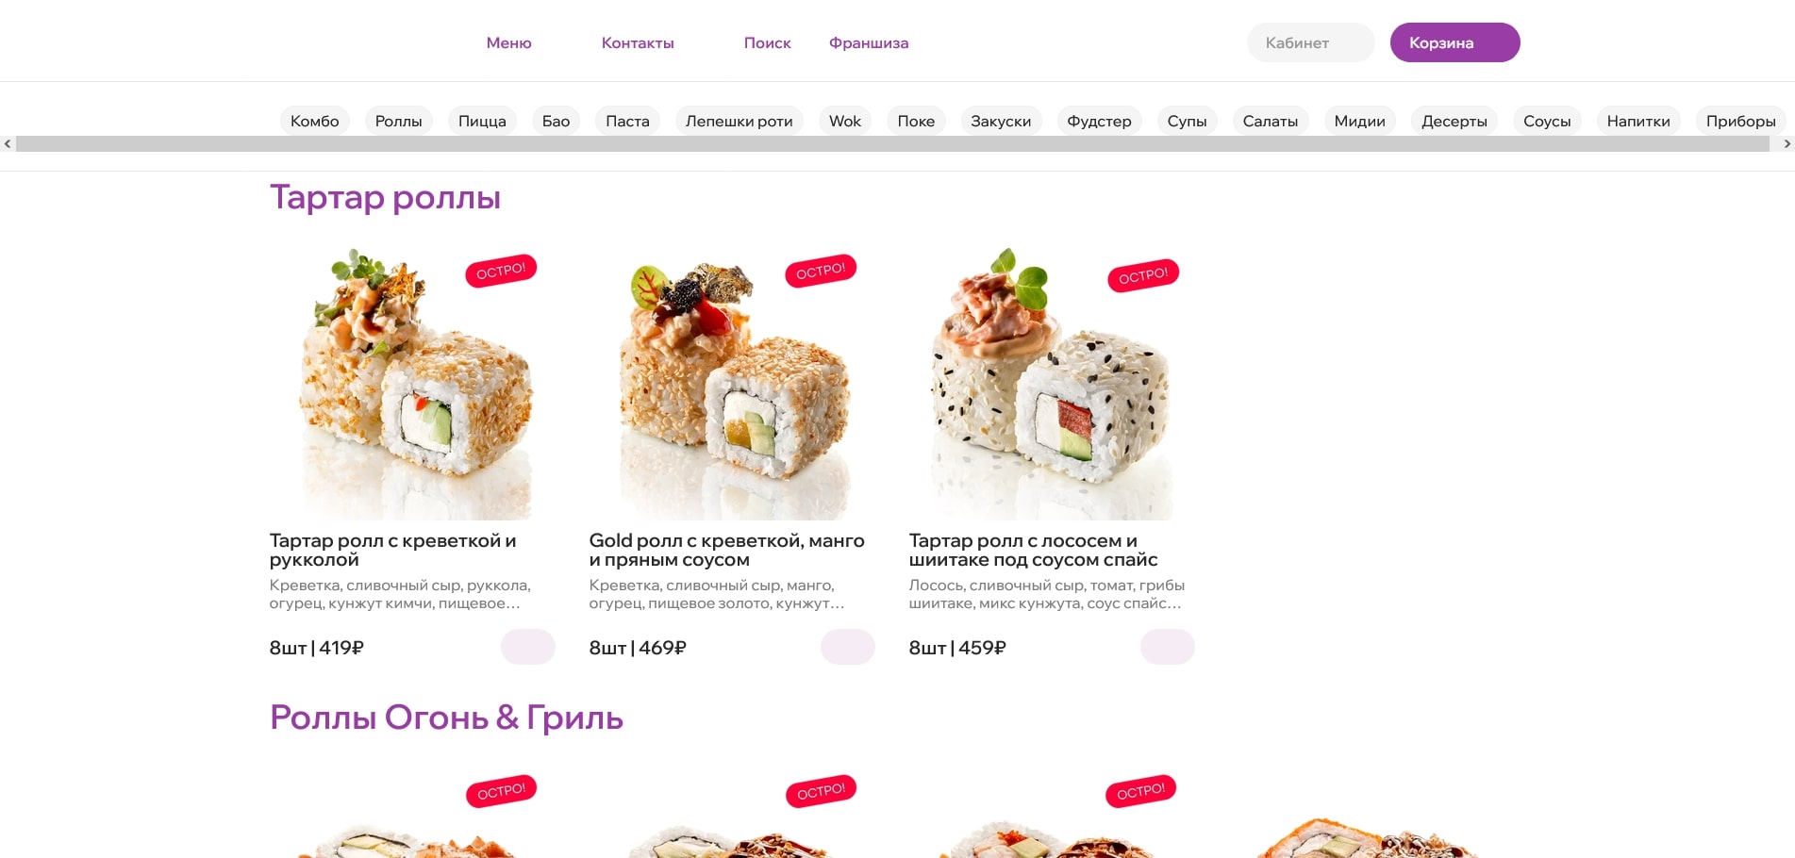Open the Меню navigation item
This screenshot has height=858, width=1795.
508,42
